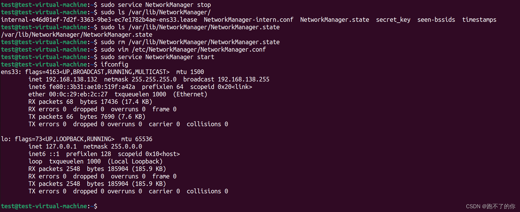Image resolution: width=520 pixels, height=212 pixels.
Task: Click the 'sudo service NetworkManager stop' command
Action: pyautogui.click(x=156, y=5)
